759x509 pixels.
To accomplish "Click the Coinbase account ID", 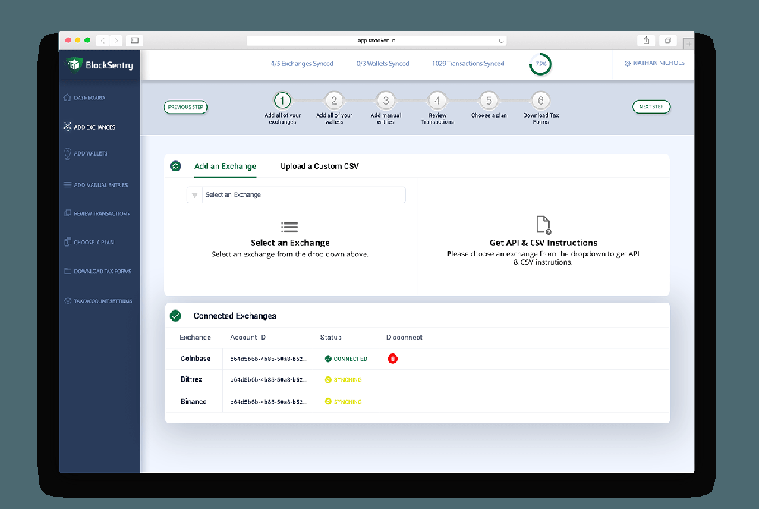I will pyautogui.click(x=269, y=359).
